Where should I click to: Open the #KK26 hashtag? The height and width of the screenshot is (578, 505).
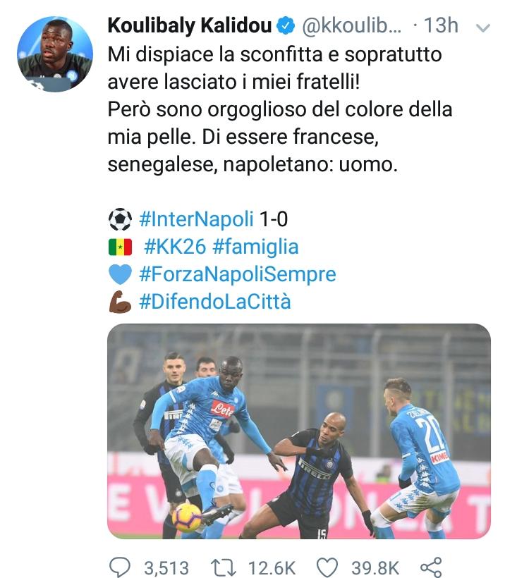[x=175, y=246]
